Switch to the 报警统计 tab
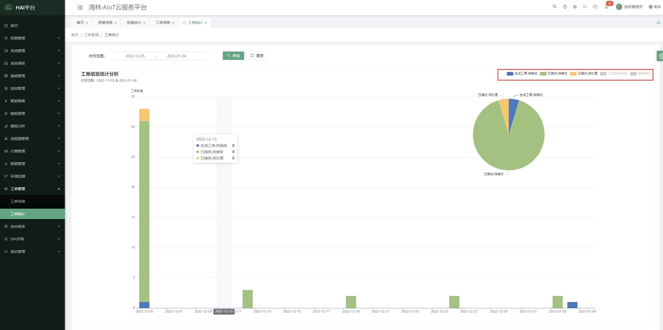The height and width of the screenshot is (330, 663). pyautogui.click(x=134, y=22)
